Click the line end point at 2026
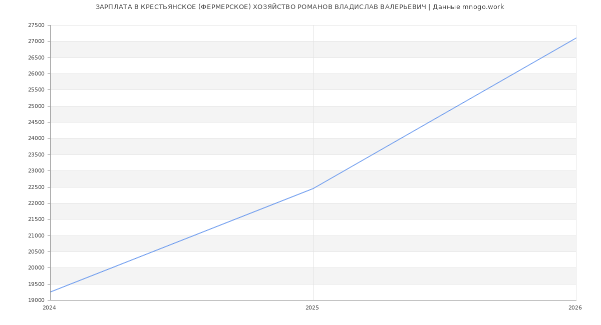The height and width of the screenshot is (325, 601). (x=576, y=38)
